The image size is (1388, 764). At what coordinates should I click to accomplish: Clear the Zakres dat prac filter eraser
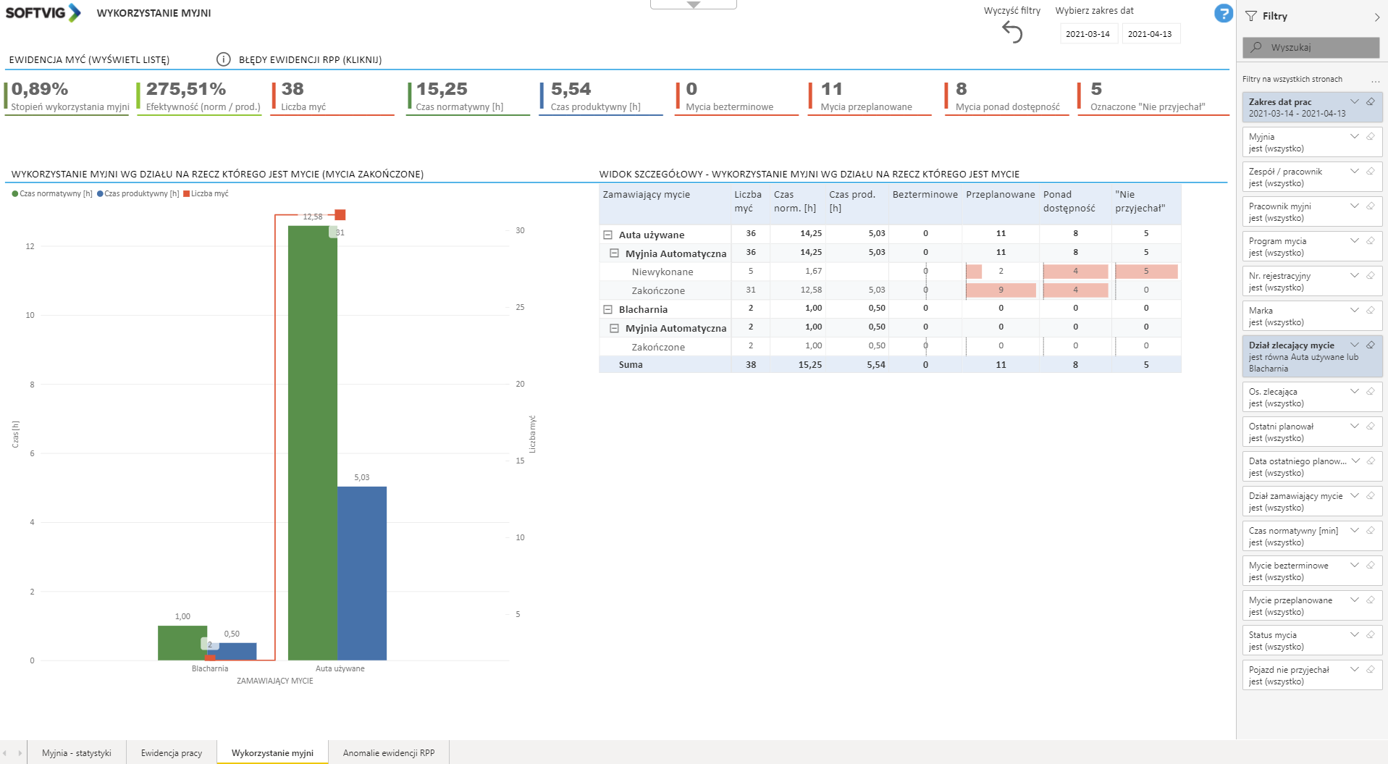[x=1370, y=102]
